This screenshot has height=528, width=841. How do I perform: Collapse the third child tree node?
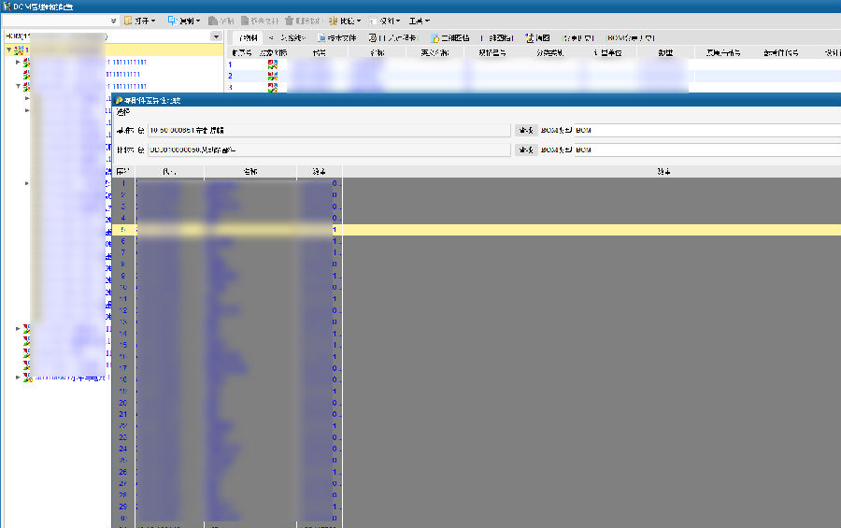coord(19,86)
